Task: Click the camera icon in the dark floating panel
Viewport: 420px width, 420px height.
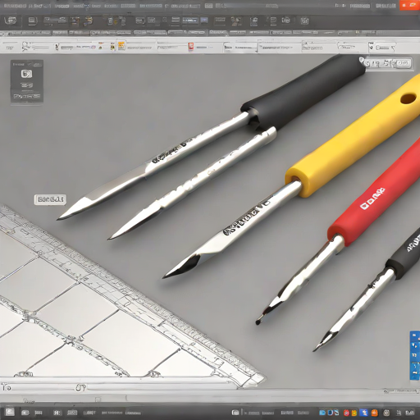Action: [x=26, y=74]
